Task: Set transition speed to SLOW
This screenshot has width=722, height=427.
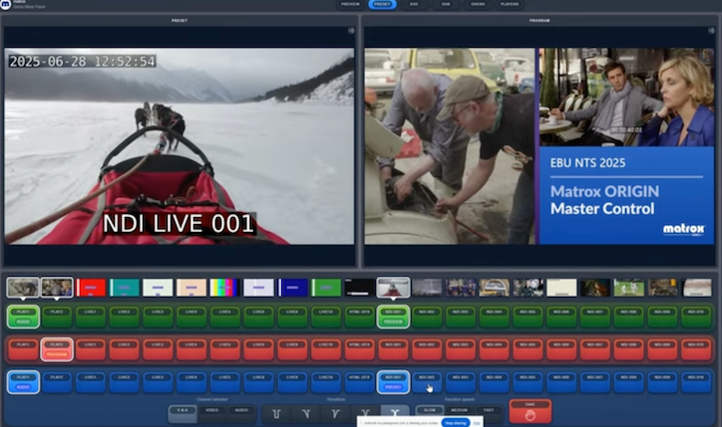Action: pos(430,410)
